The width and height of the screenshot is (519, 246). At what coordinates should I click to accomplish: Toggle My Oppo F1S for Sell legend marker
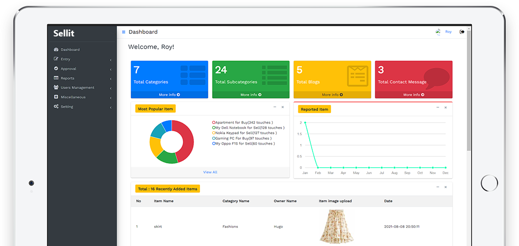(x=214, y=144)
